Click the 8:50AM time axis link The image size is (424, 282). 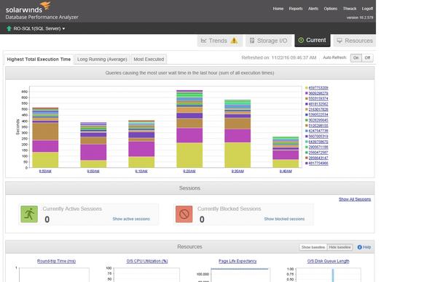click(45, 171)
